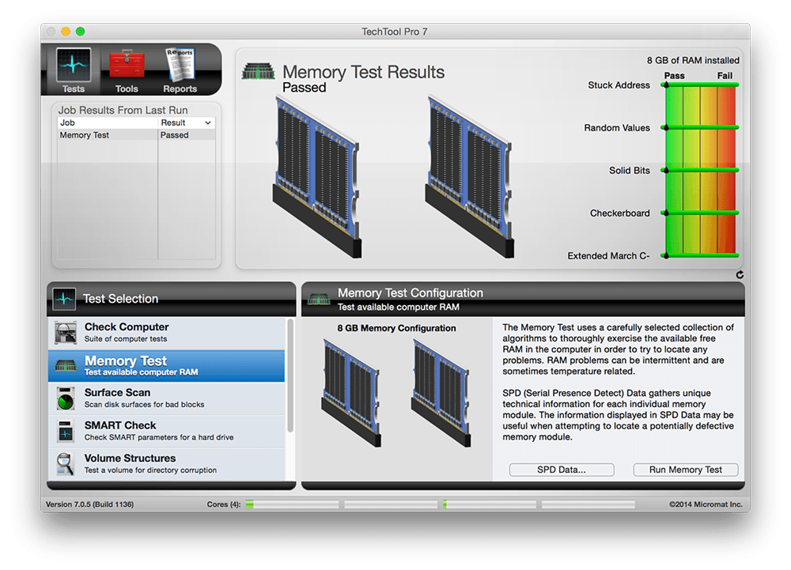Viewport: 791px width, 570px height.
Task: Select Volume Structures test
Action: (x=166, y=463)
